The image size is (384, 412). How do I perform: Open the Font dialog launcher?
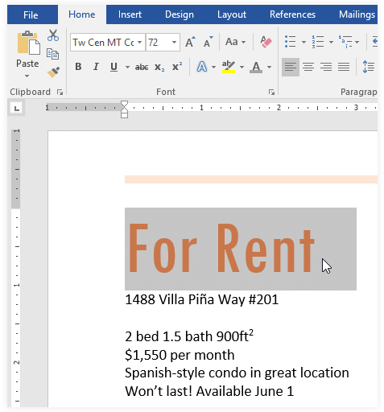tap(271, 93)
